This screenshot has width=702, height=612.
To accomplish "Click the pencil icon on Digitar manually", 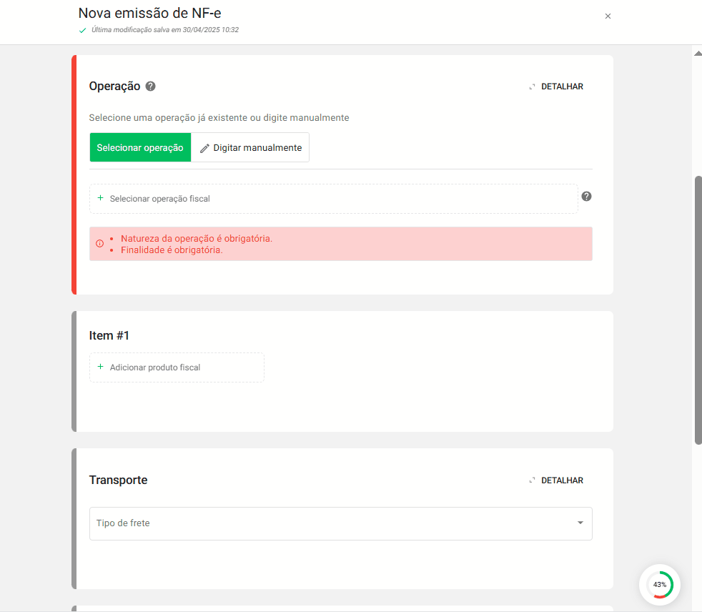I will point(204,148).
